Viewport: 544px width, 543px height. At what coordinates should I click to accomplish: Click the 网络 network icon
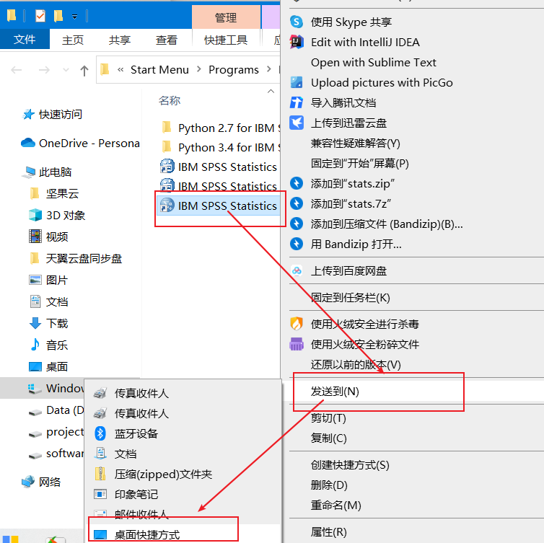point(28,482)
